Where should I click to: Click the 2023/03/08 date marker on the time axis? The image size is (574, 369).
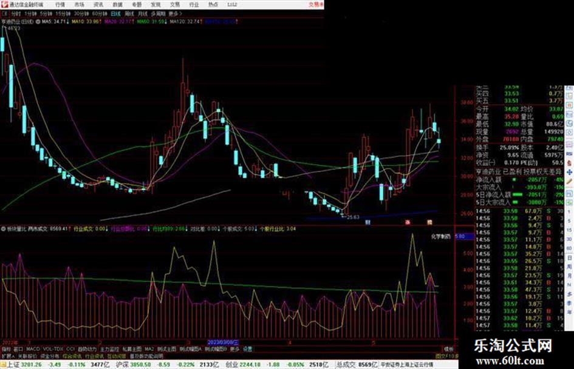[224, 342]
